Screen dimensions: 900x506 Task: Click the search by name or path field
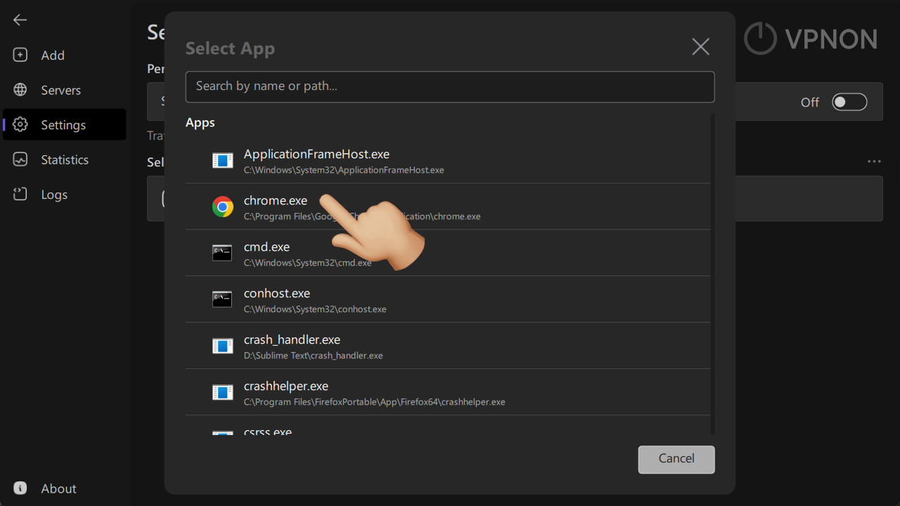point(450,86)
